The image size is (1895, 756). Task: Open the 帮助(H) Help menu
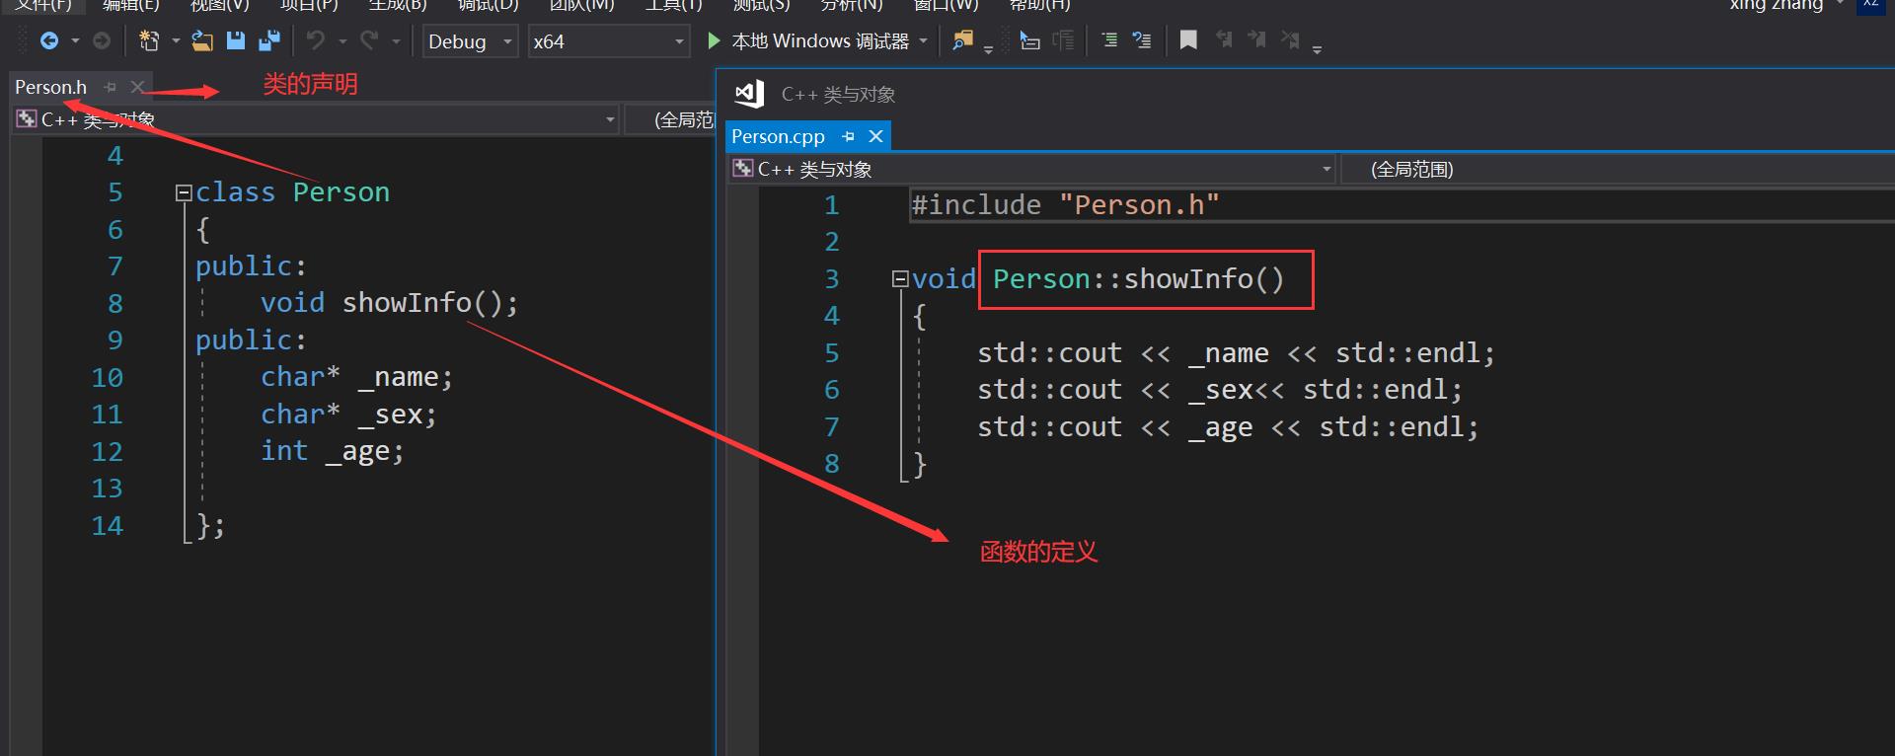coord(1039,5)
